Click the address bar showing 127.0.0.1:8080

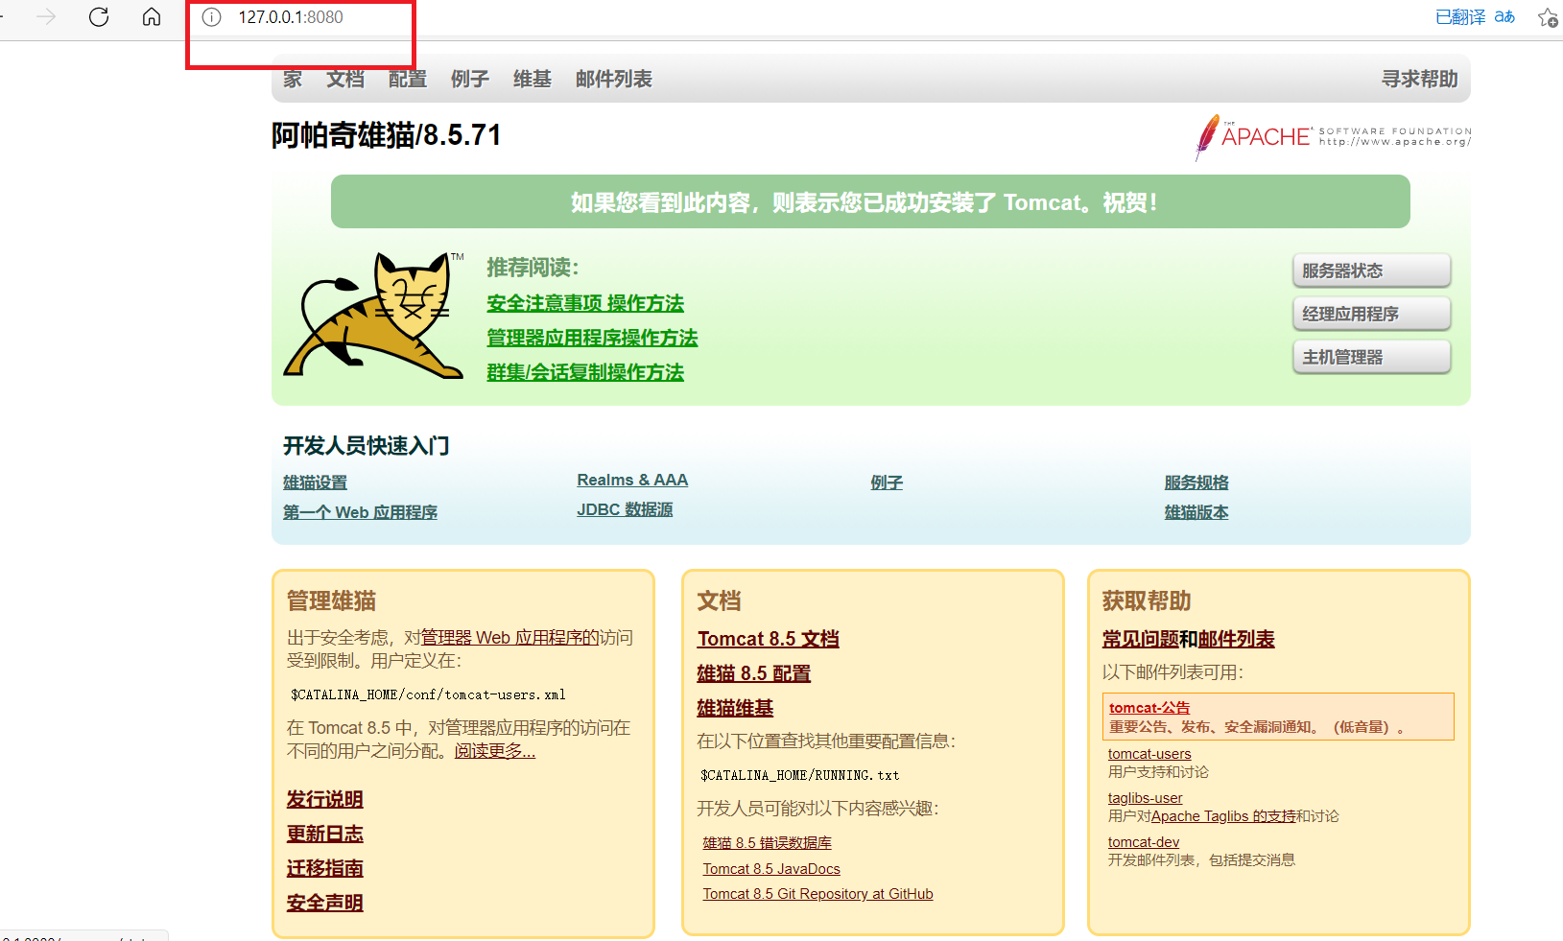click(x=291, y=17)
